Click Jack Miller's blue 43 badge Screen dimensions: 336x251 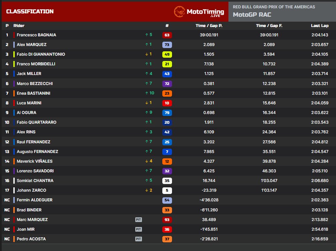(167, 74)
